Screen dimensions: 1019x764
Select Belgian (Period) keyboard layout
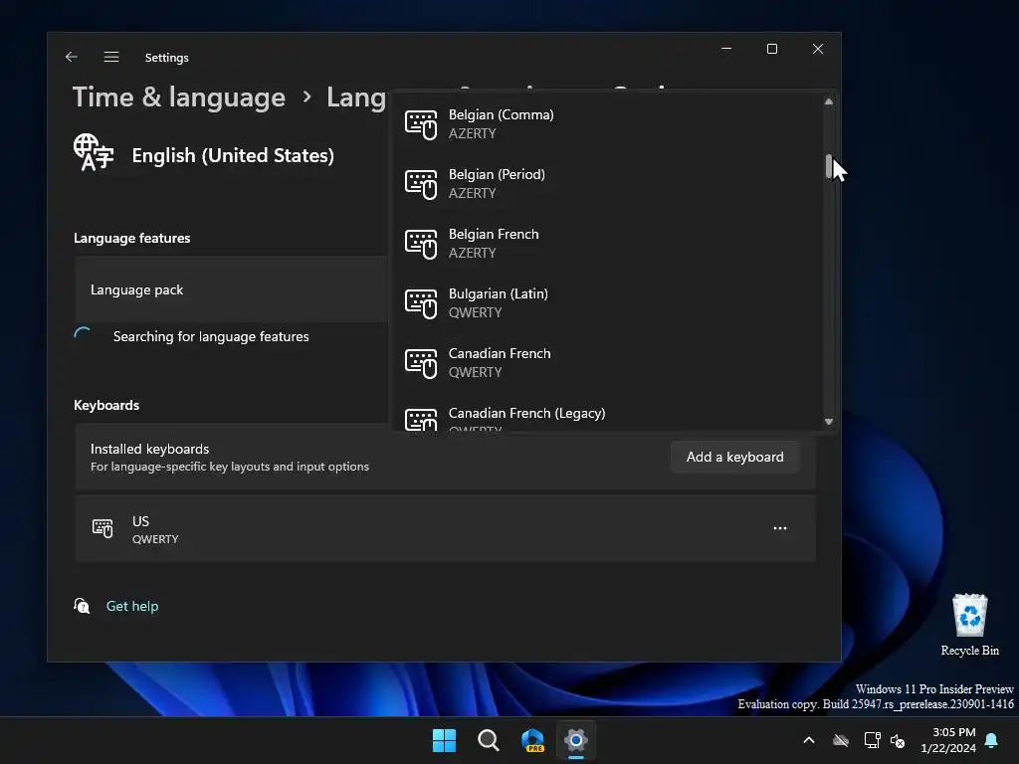605,184
